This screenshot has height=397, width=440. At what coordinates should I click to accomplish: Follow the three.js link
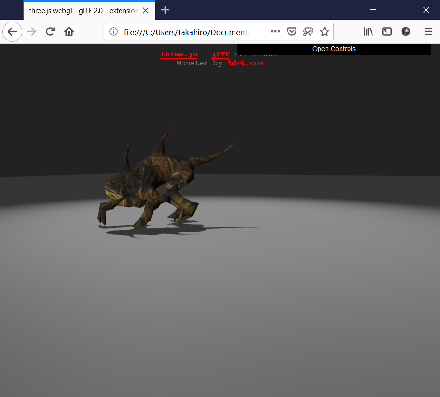[179, 54]
